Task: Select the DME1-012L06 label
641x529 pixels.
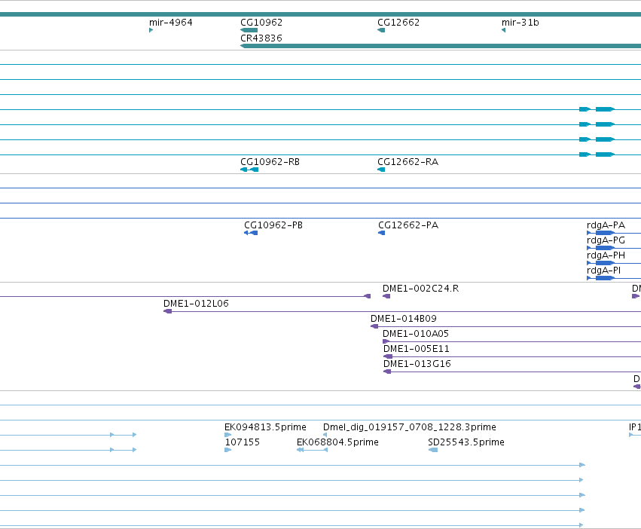Action: (x=196, y=304)
